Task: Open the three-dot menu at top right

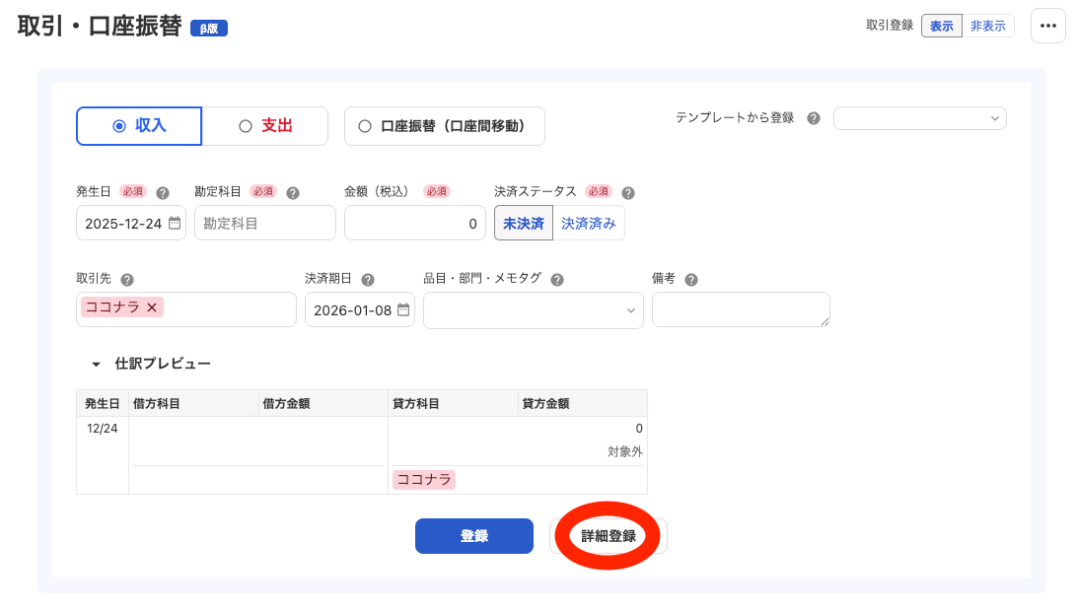Action: pyautogui.click(x=1047, y=26)
